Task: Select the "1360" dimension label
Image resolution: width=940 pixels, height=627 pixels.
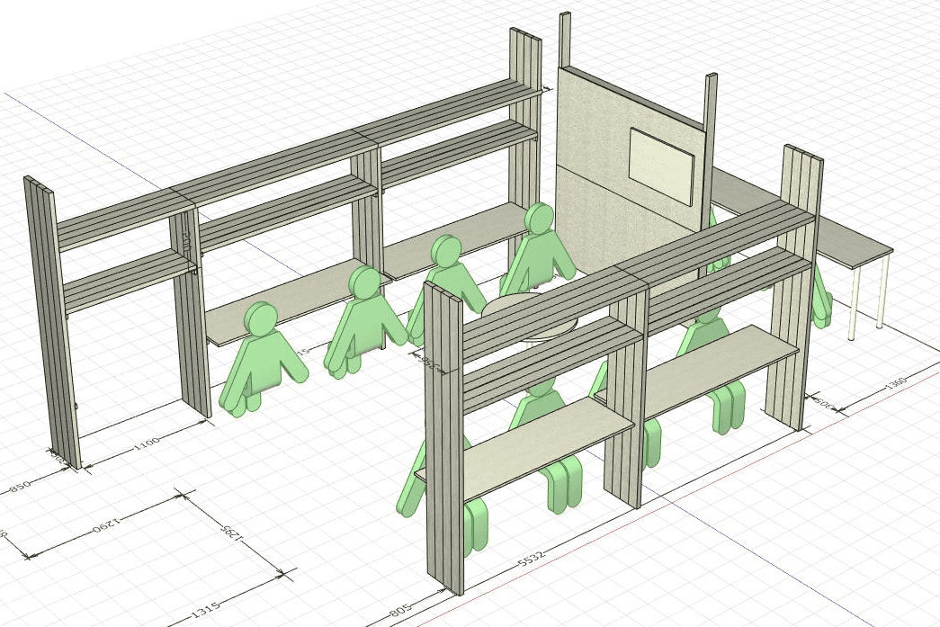Action: pos(898,384)
